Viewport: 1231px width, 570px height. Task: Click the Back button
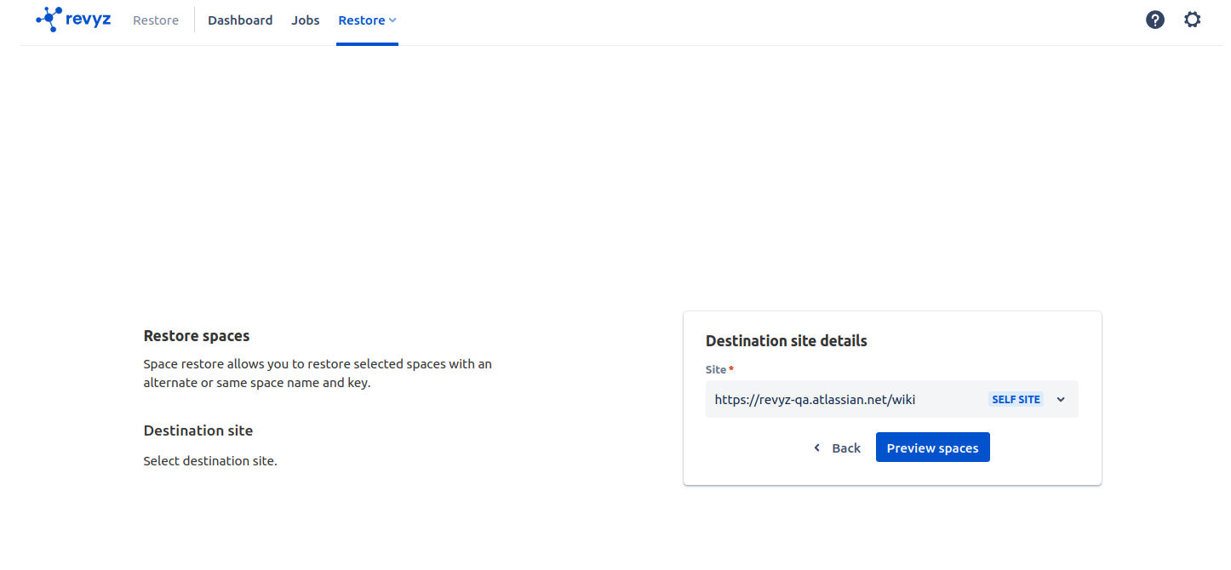click(837, 447)
